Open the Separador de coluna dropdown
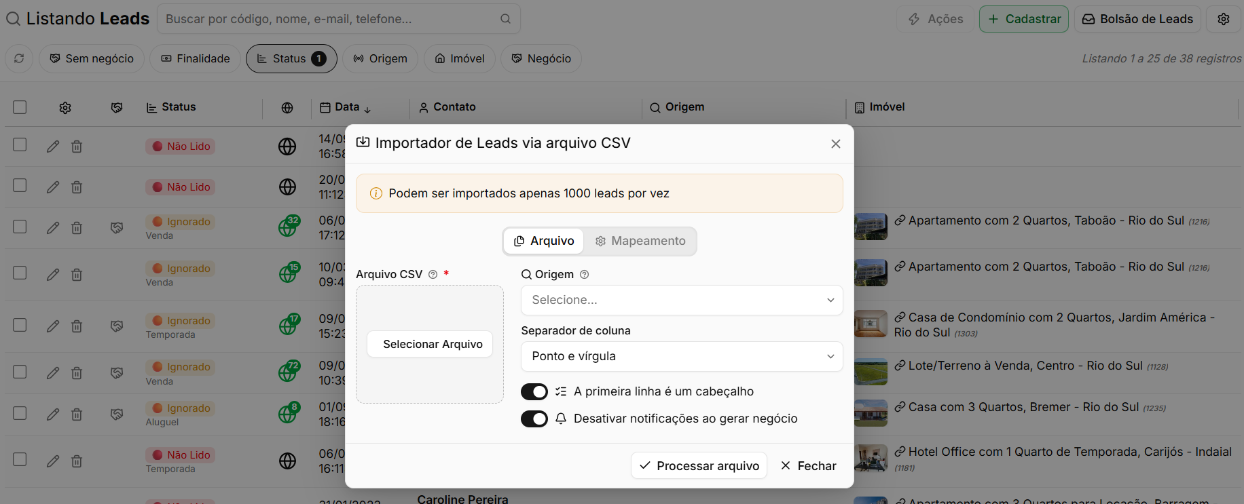This screenshot has width=1244, height=504. pos(682,356)
